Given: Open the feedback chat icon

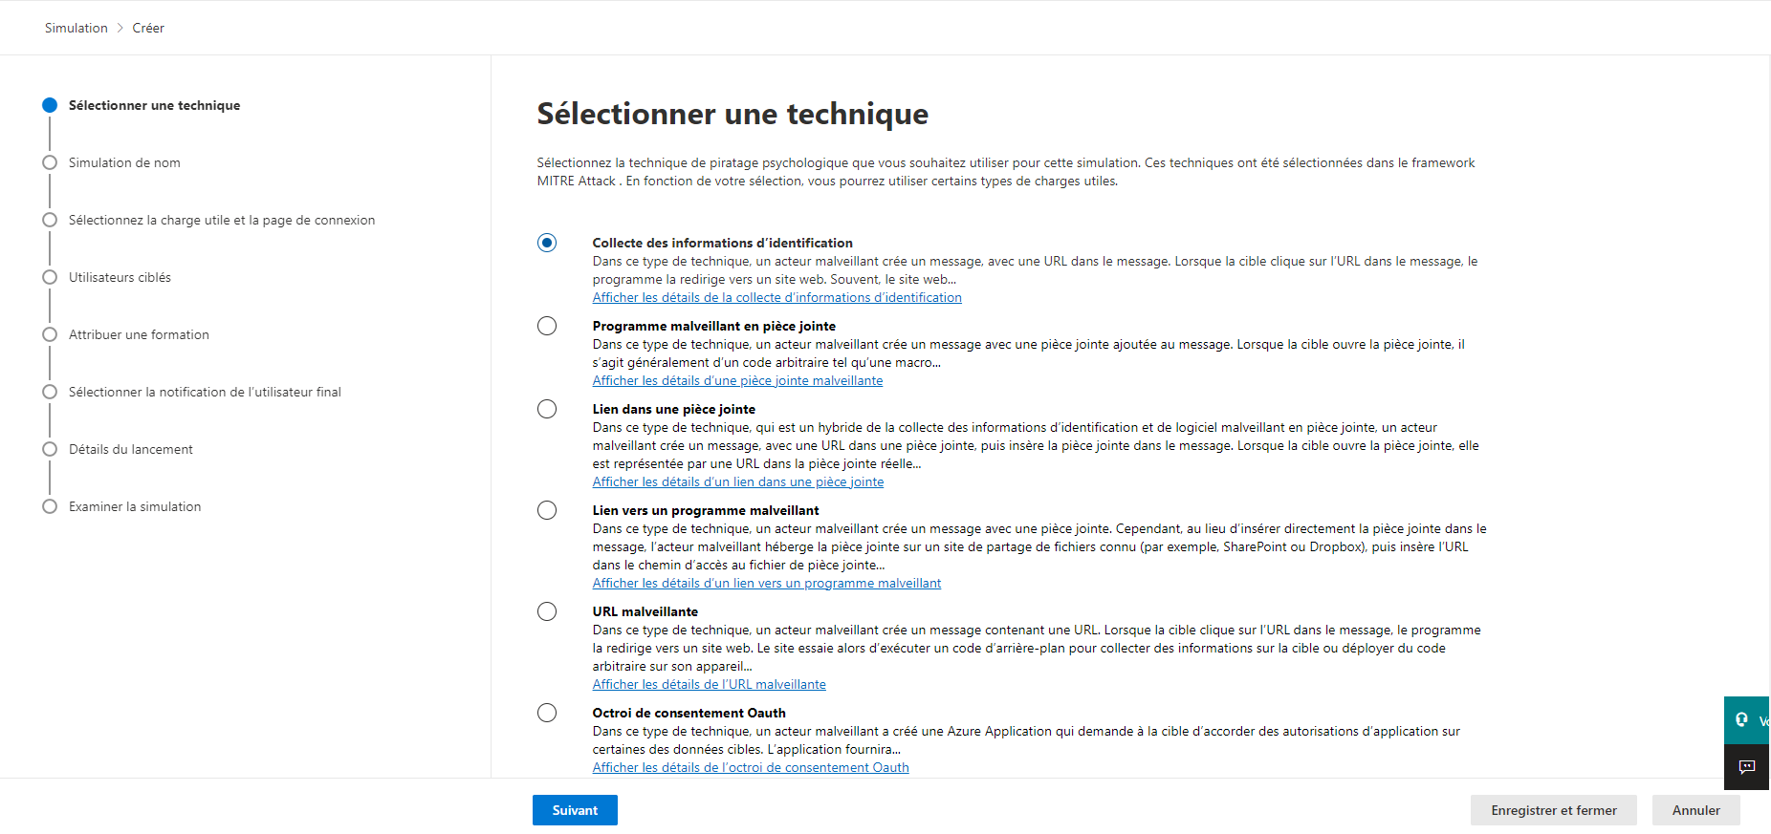Looking at the screenshot, I should [1746, 767].
